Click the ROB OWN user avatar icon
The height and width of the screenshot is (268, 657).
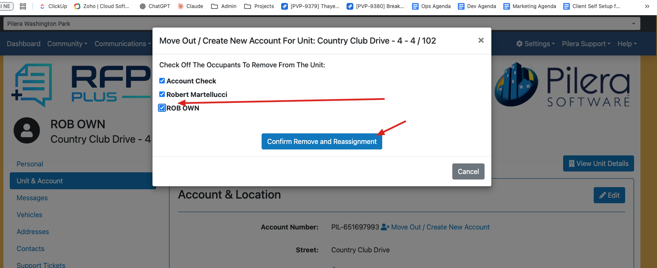(27, 131)
